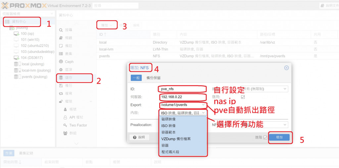Toggle the 啓用 enable checkbox
This screenshot has width=339, height=168.
[x=243, y=97]
